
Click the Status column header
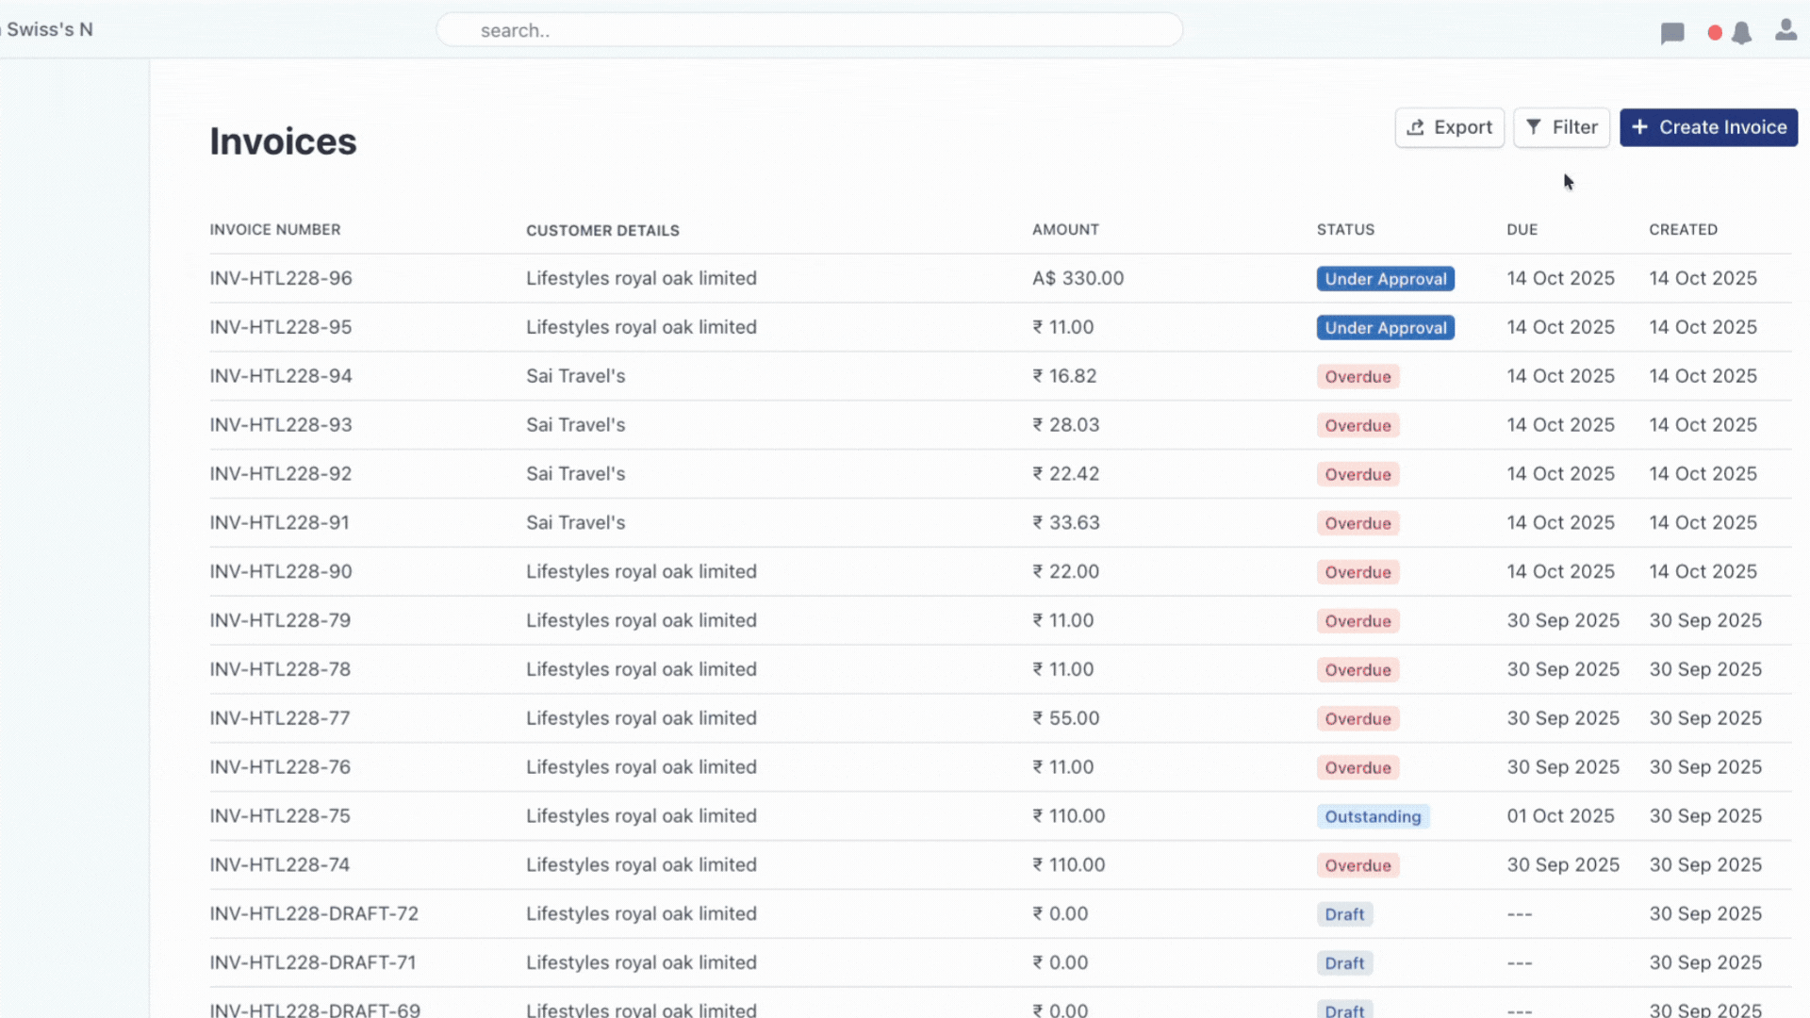tap(1345, 229)
